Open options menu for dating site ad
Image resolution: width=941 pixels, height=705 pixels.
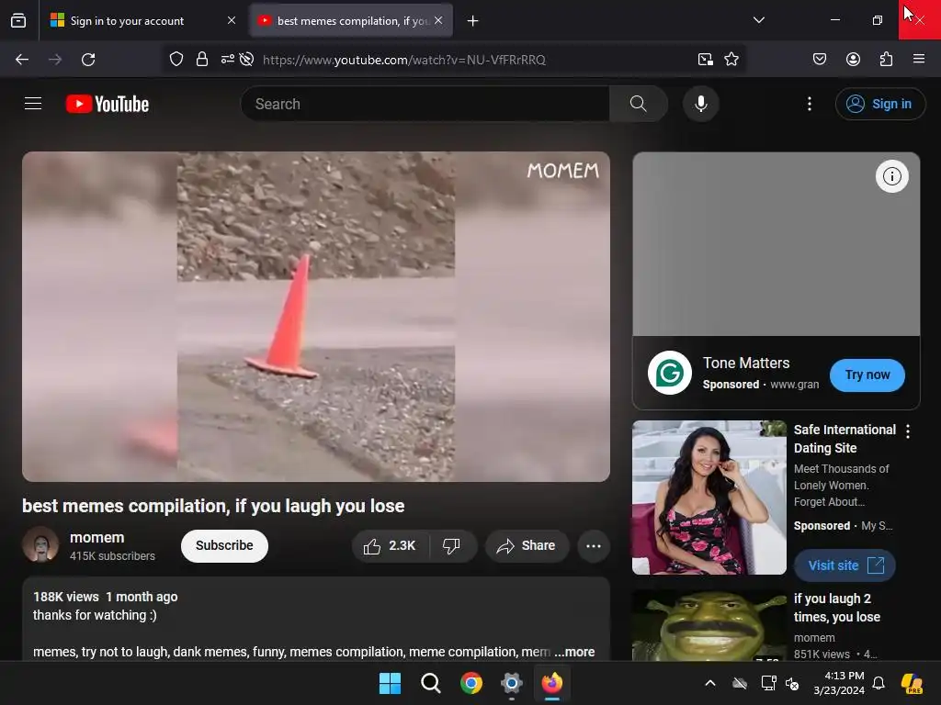click(x=907, y=431)
